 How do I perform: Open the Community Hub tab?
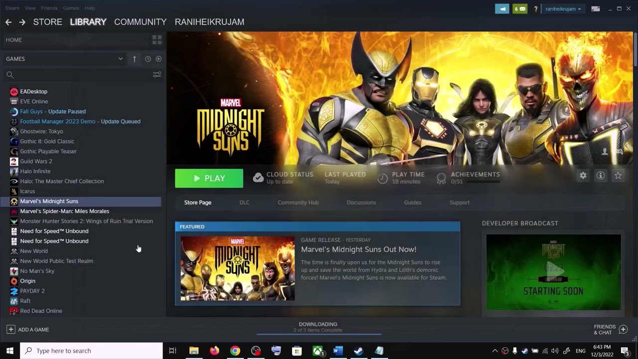pyautogui.click(x=298, y=202)
